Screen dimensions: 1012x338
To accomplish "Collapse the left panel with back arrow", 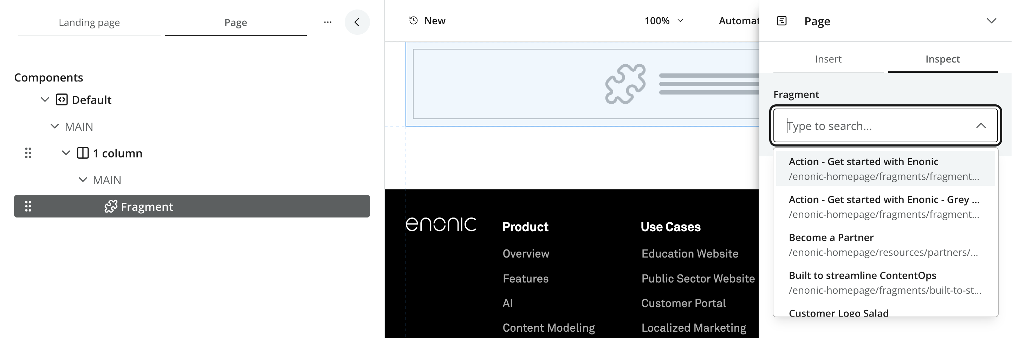I will coord(357,22).
